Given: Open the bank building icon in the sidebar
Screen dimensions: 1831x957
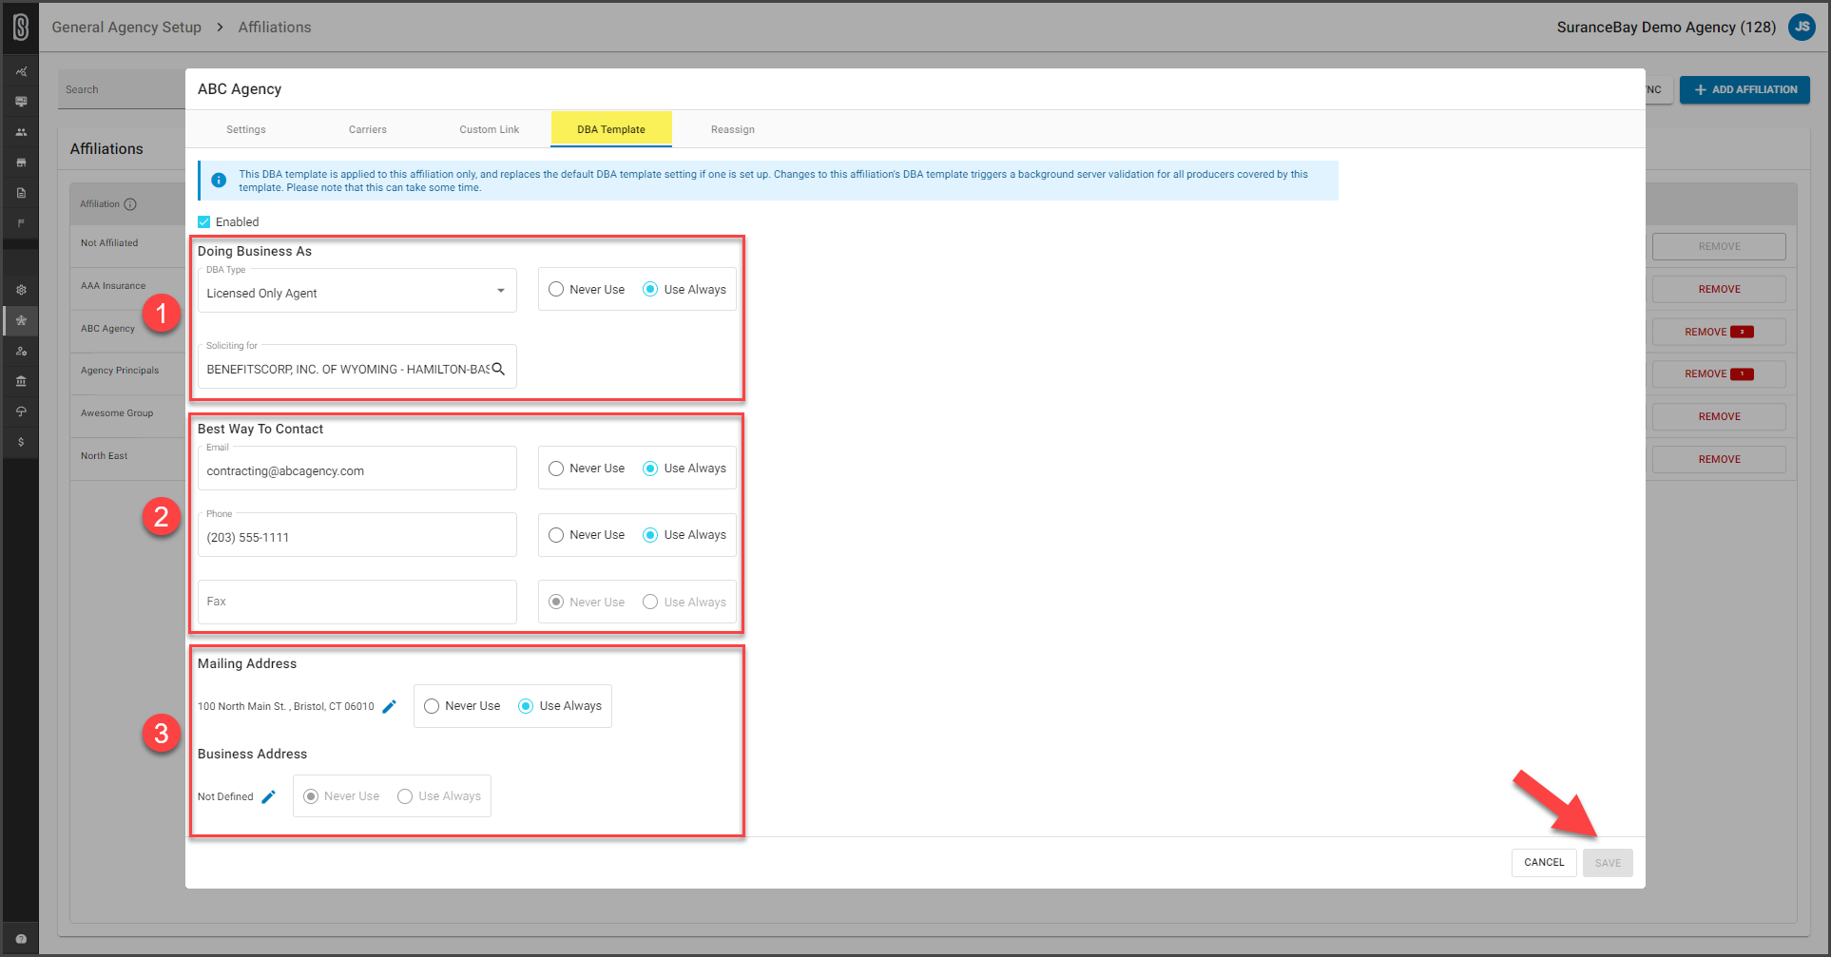Looking at the screenshot, I should (21, 381).
